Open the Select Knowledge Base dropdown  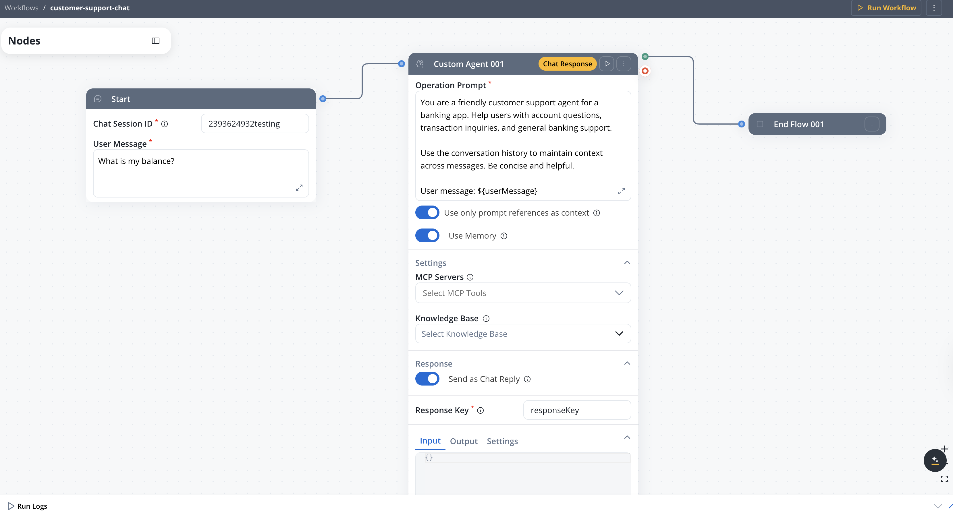pos(523,334)
